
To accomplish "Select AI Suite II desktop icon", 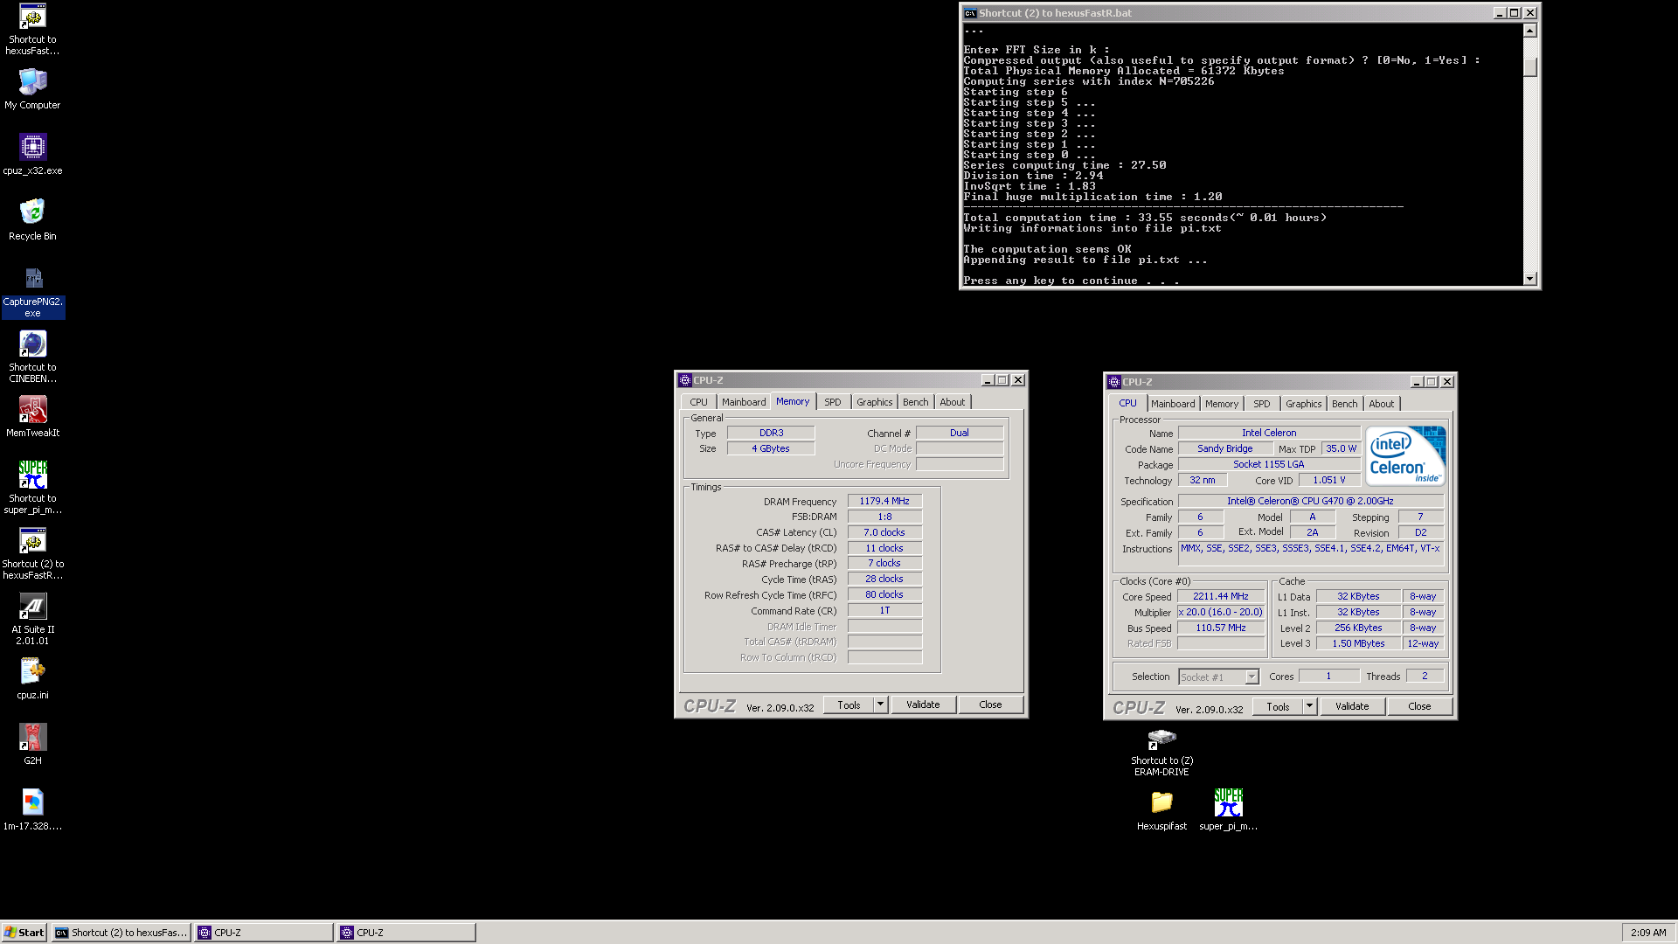I will (x=32, y=620).
